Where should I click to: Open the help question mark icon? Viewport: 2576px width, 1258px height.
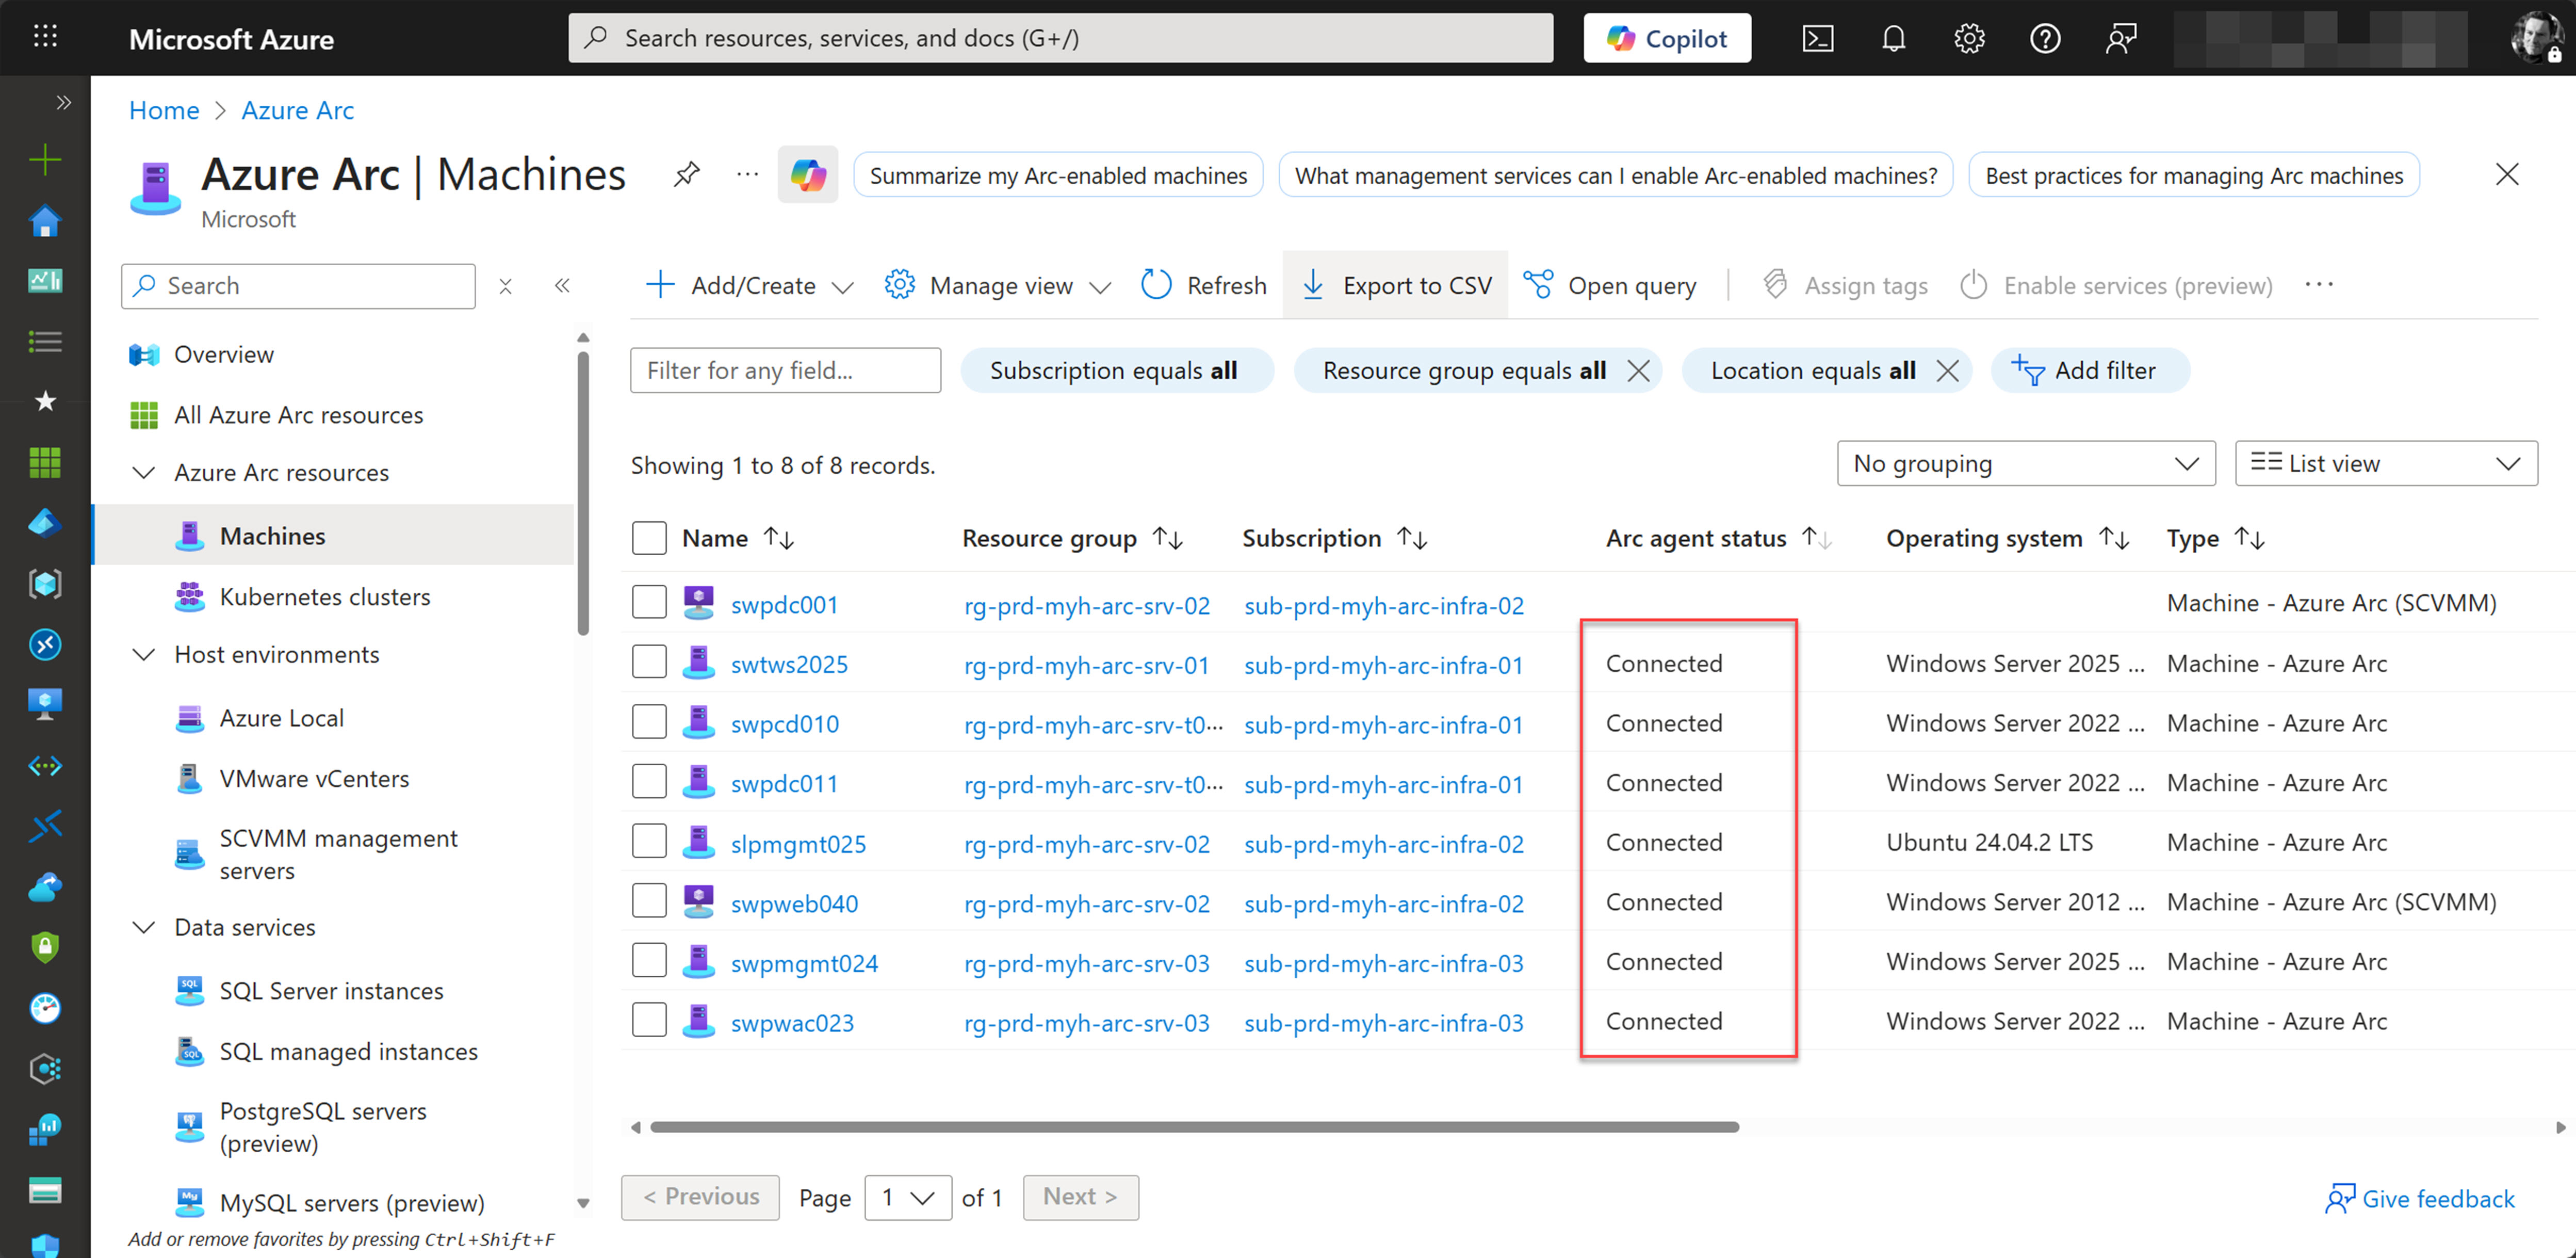2045,38
